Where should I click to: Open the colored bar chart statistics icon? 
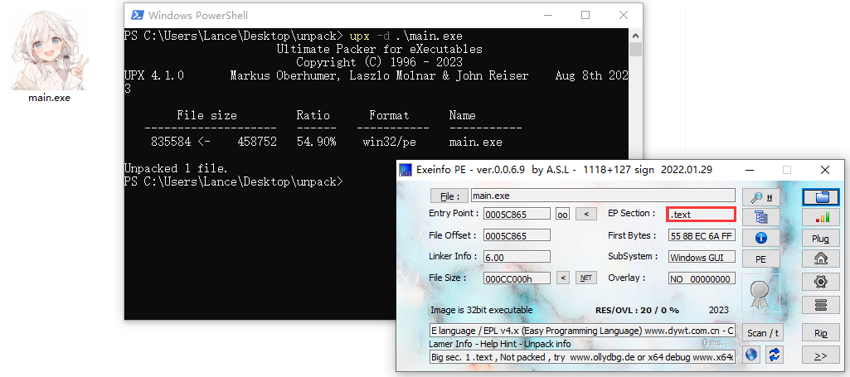pos(821,217)
